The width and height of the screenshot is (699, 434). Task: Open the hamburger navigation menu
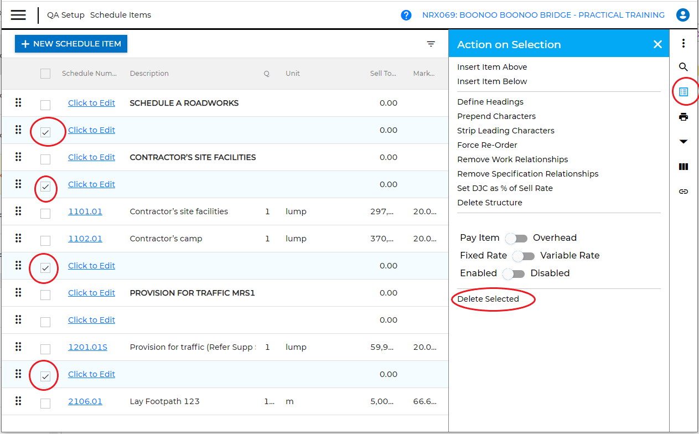tap(18, 14)
